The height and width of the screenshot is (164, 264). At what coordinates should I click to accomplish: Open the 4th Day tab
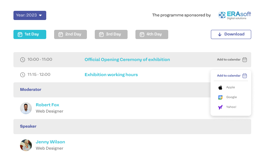[152, 34]
